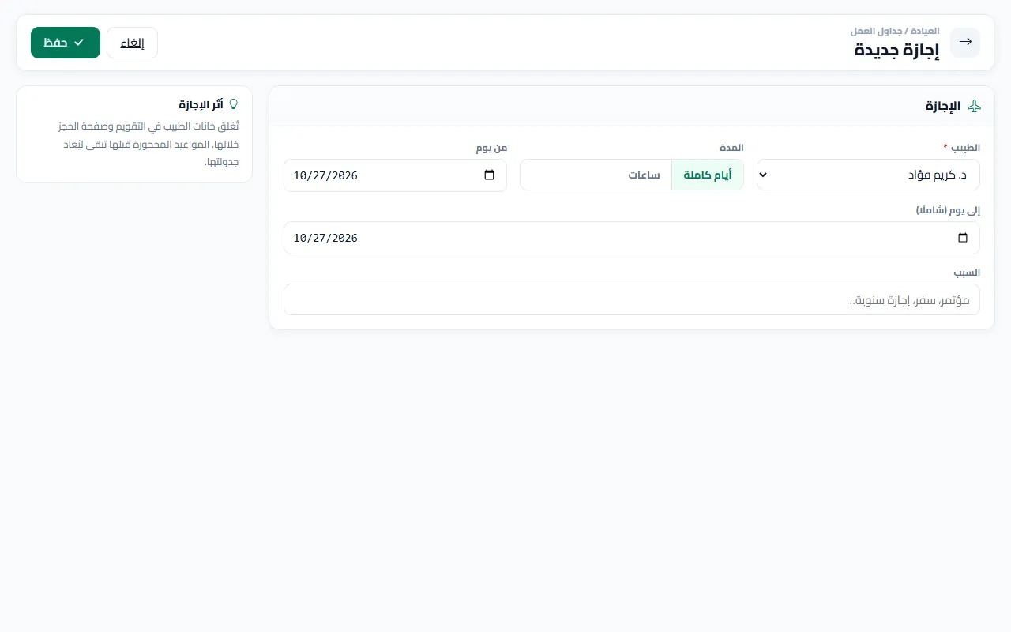Click the page title إجازة جديدة
1011x632 pixels.
click(896, 51)
